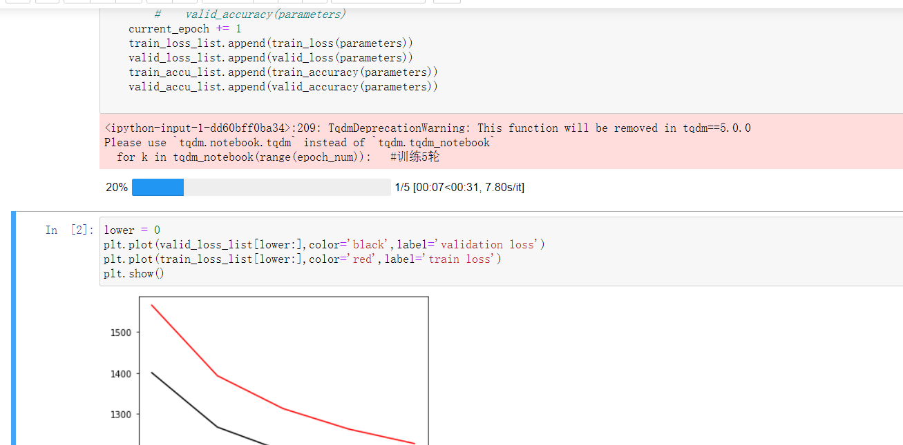Click the 'Please use tqdm.notebook.tqdm' warning line
This screenshot has height=445, width=903.
click(300, 143)
